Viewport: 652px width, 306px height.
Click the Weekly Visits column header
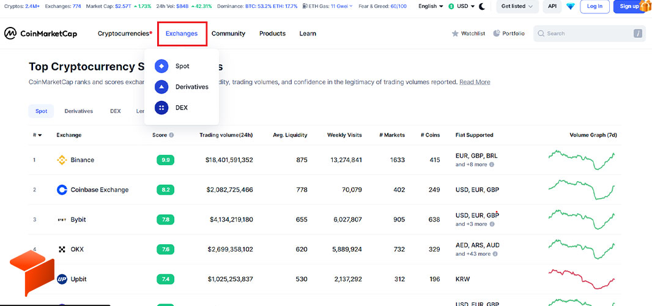point(344,135)
